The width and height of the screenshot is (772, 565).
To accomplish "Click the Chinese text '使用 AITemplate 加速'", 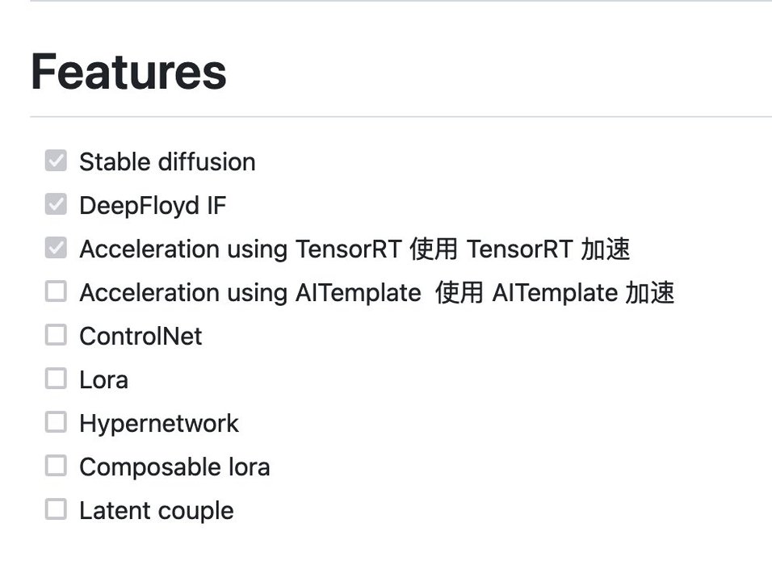I will pos(554,293).
